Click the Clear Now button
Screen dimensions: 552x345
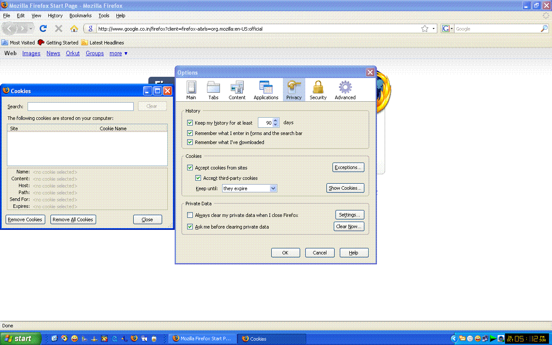[349, 226]
